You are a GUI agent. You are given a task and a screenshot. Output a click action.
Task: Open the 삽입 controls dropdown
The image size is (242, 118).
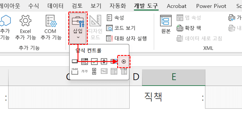78,28
